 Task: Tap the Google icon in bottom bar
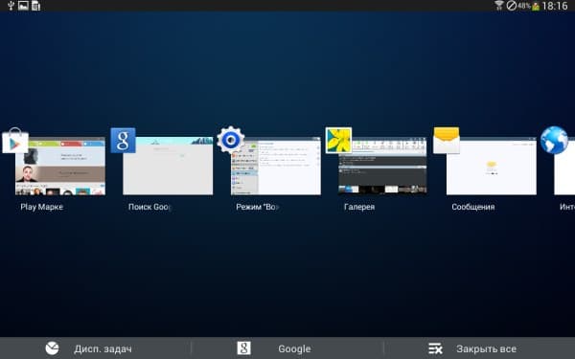tap(243, 348)
